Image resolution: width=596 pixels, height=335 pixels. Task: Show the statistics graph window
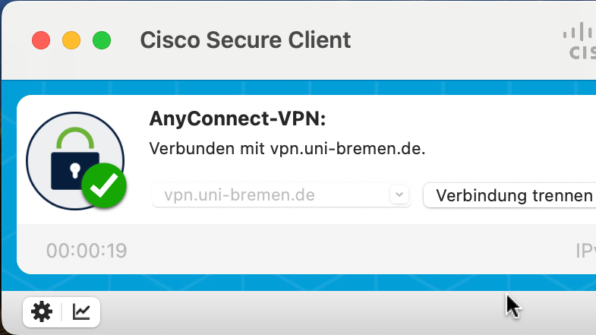(x=81, y=311)
